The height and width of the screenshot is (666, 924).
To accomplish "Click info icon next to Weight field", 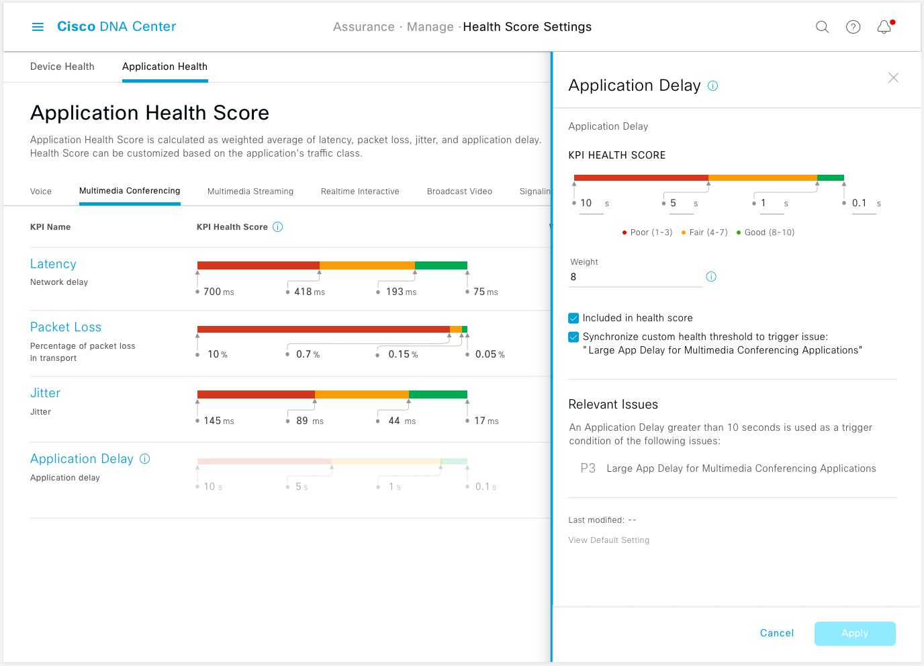I will tap(711, 277).
